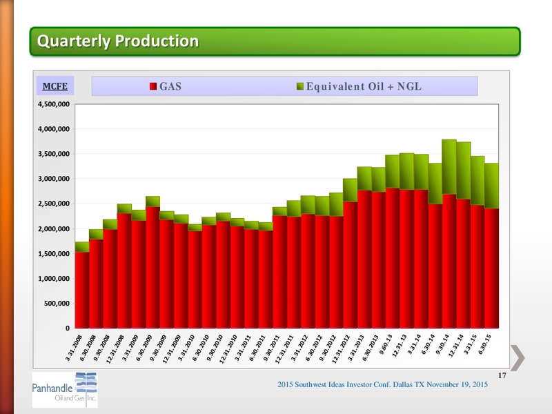The width and height of the screenshot is (552, 414).
Task: Click the 3.31.2008 bar's red segment
Action: click(82, 290)
